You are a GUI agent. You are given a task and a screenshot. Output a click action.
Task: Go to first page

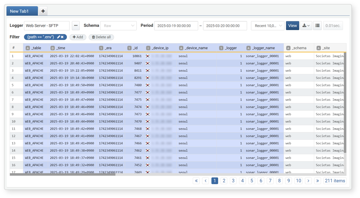pyautogui.click(x=196, y=181)
